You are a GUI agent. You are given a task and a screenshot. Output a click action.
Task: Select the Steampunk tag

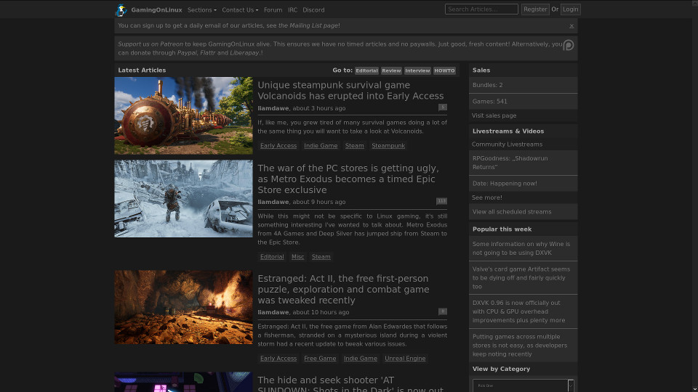pos(388,146)
